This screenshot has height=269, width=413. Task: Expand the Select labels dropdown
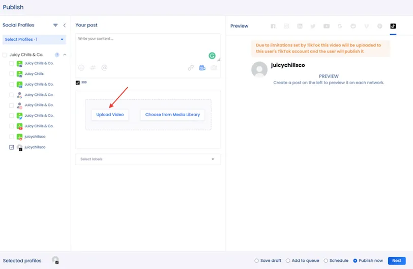[x=147, y=159]
